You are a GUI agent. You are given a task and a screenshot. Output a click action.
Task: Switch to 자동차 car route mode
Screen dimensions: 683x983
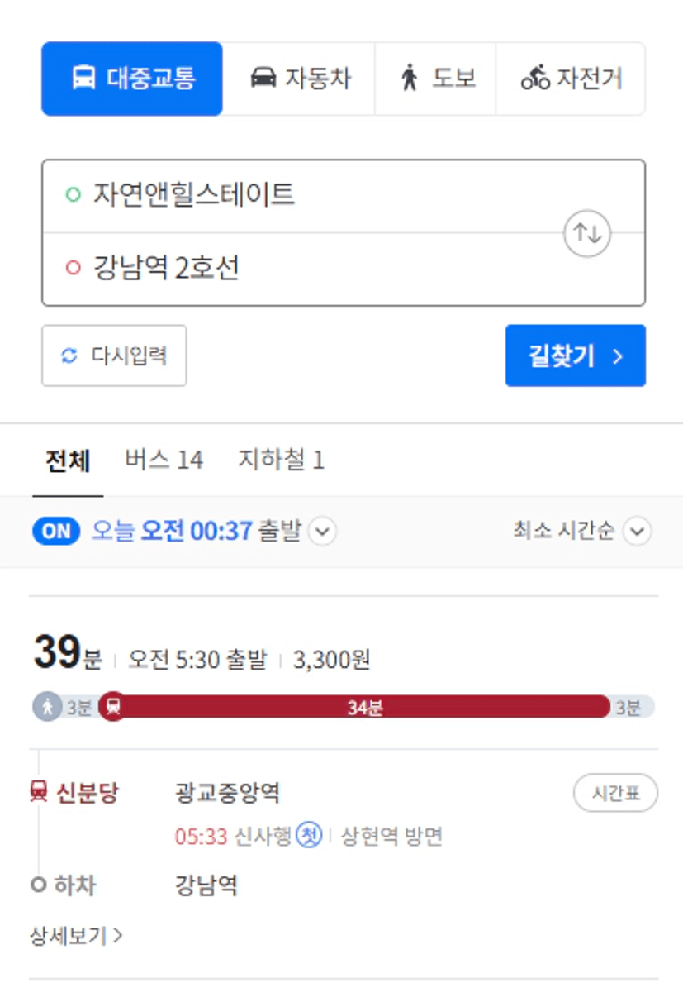coord(299,79)
